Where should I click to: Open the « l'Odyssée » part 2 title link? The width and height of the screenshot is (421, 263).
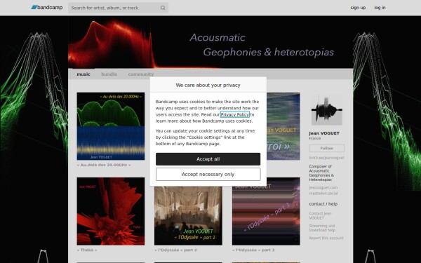[175, 250]
